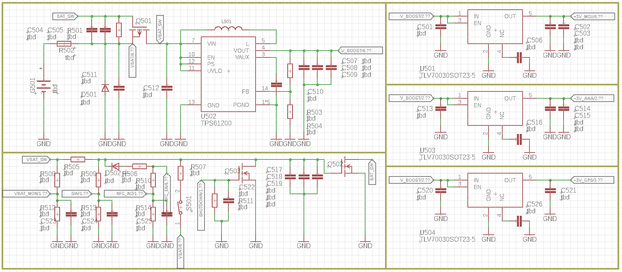
Task: Select the U501 designator label
Action: pos(428,68)
